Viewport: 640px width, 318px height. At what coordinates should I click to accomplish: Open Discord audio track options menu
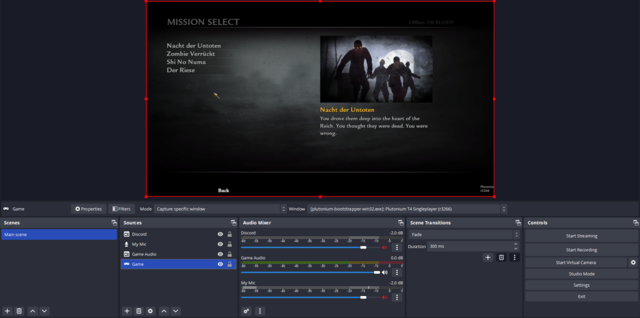pos(397,247)
